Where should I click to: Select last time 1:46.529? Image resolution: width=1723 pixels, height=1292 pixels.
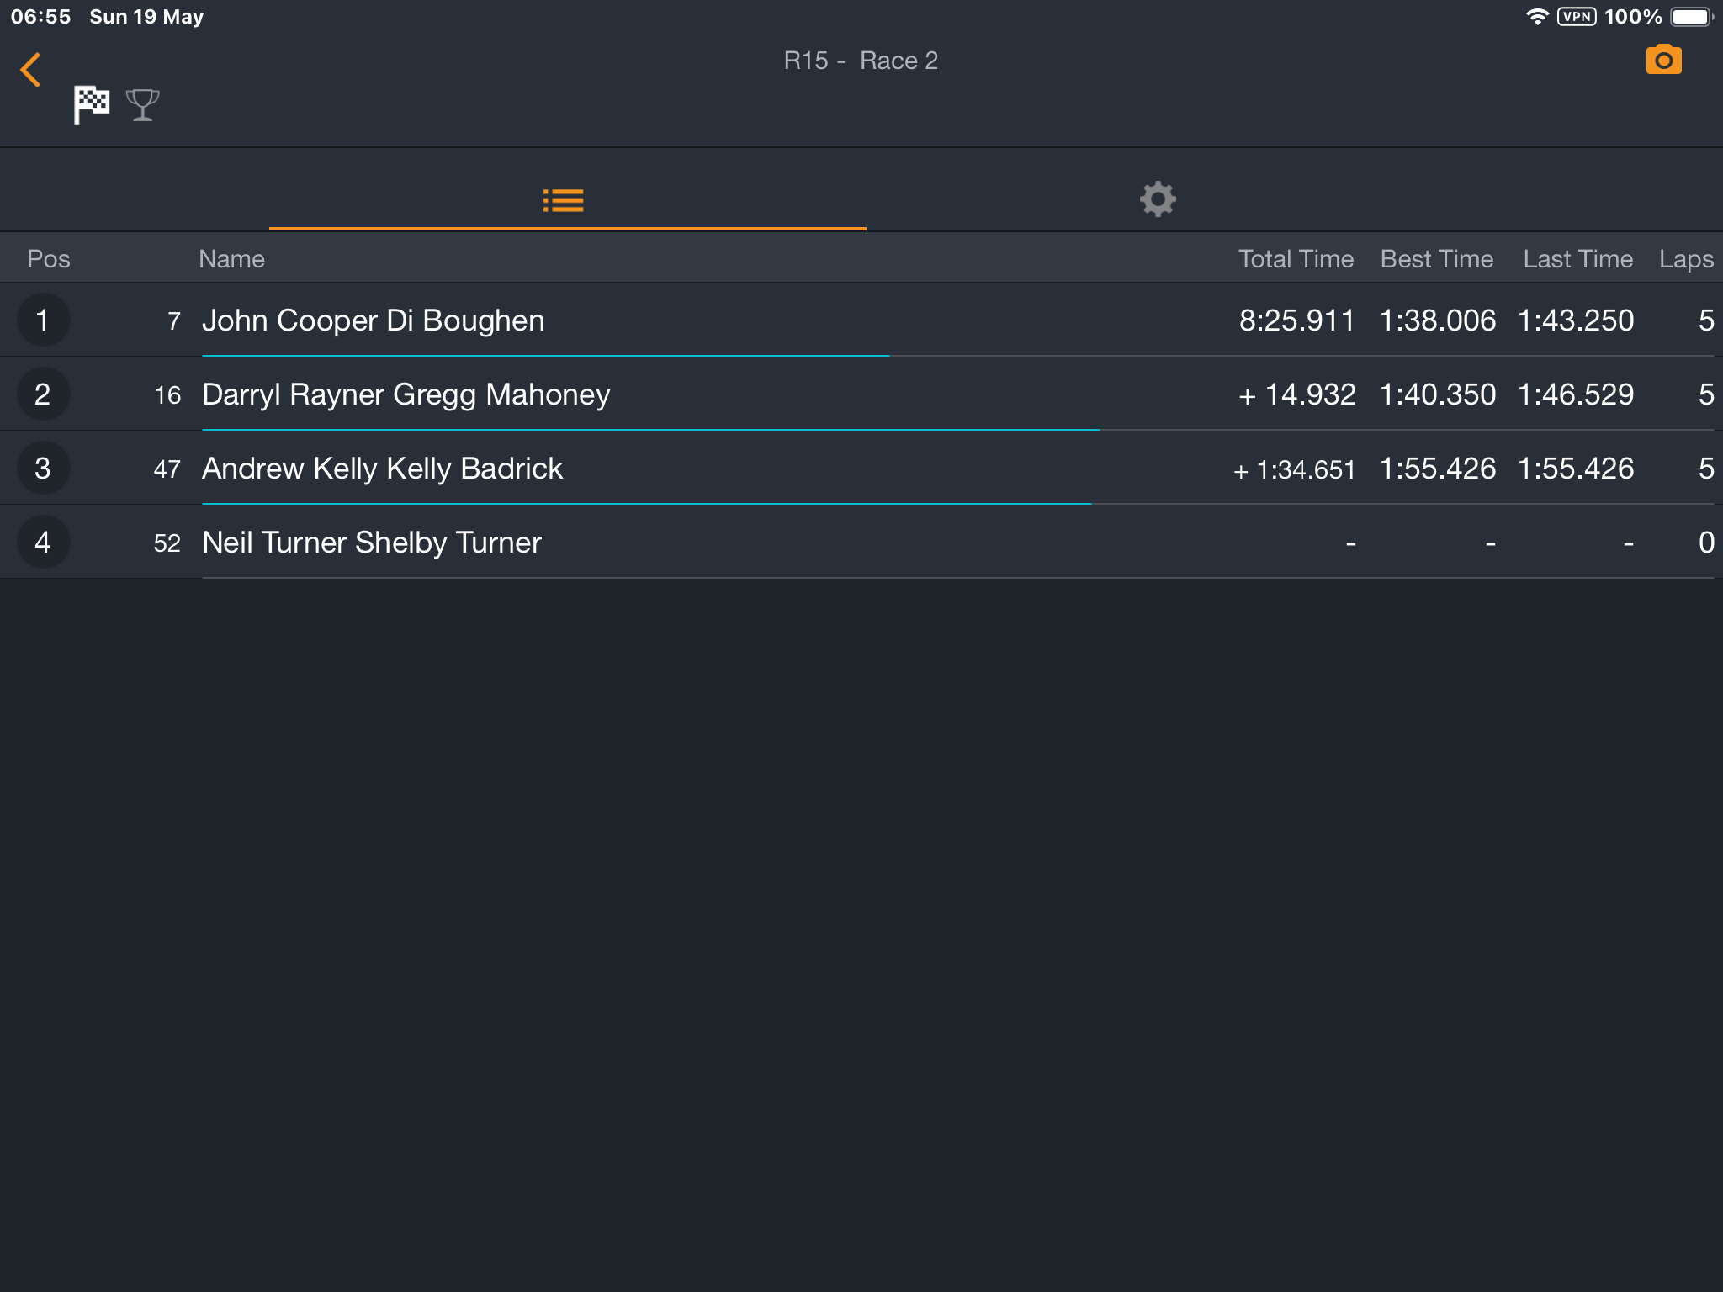tap(1576, 394)
